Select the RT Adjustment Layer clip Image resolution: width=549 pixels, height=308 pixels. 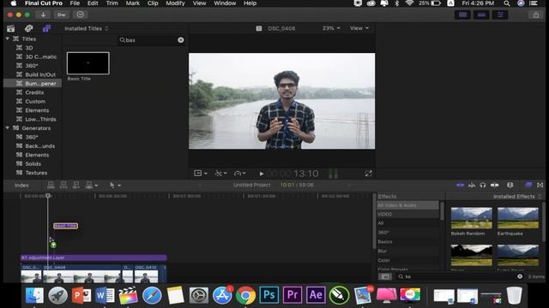coord(94,258)
